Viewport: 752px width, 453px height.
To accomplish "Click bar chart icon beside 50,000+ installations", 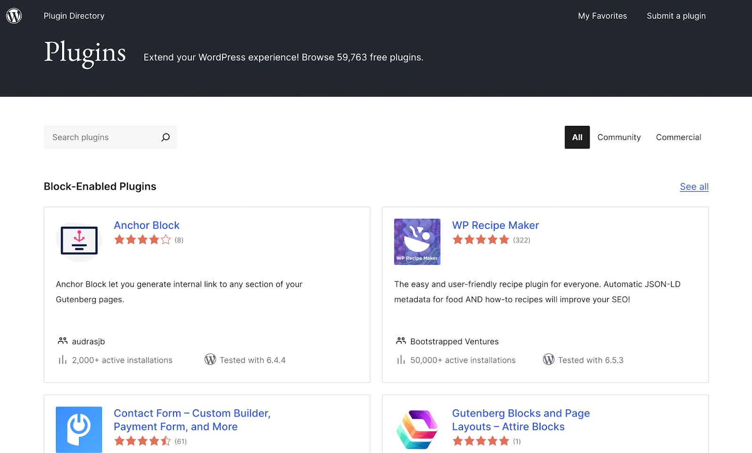I will [401, 360].
